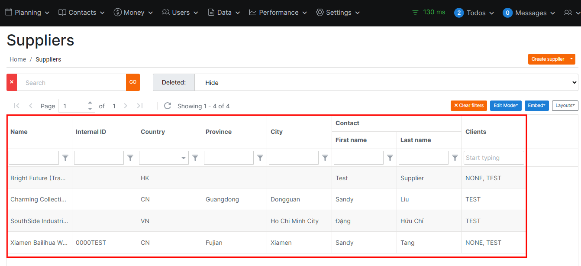Focus the Search text box
Viewport: 581px width, 266px height.
click(x=71, y=82)
